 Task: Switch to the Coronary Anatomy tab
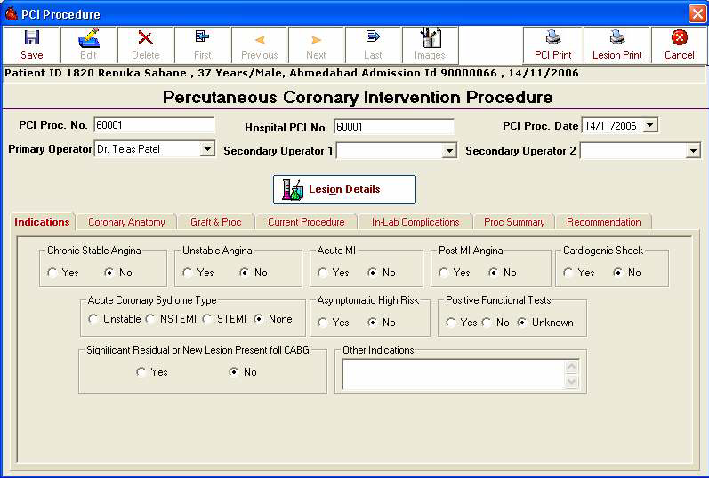[126, 222]
